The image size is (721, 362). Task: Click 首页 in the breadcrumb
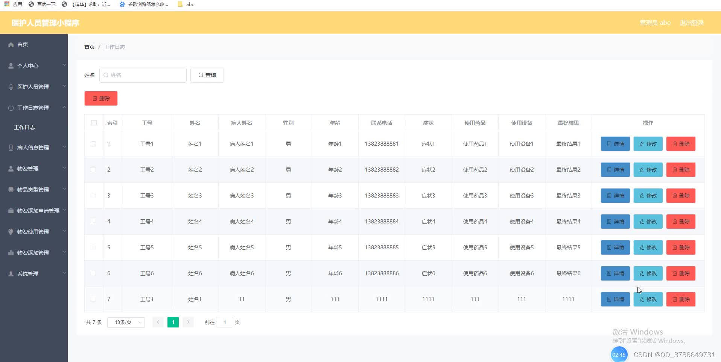[x=90, y=47]
